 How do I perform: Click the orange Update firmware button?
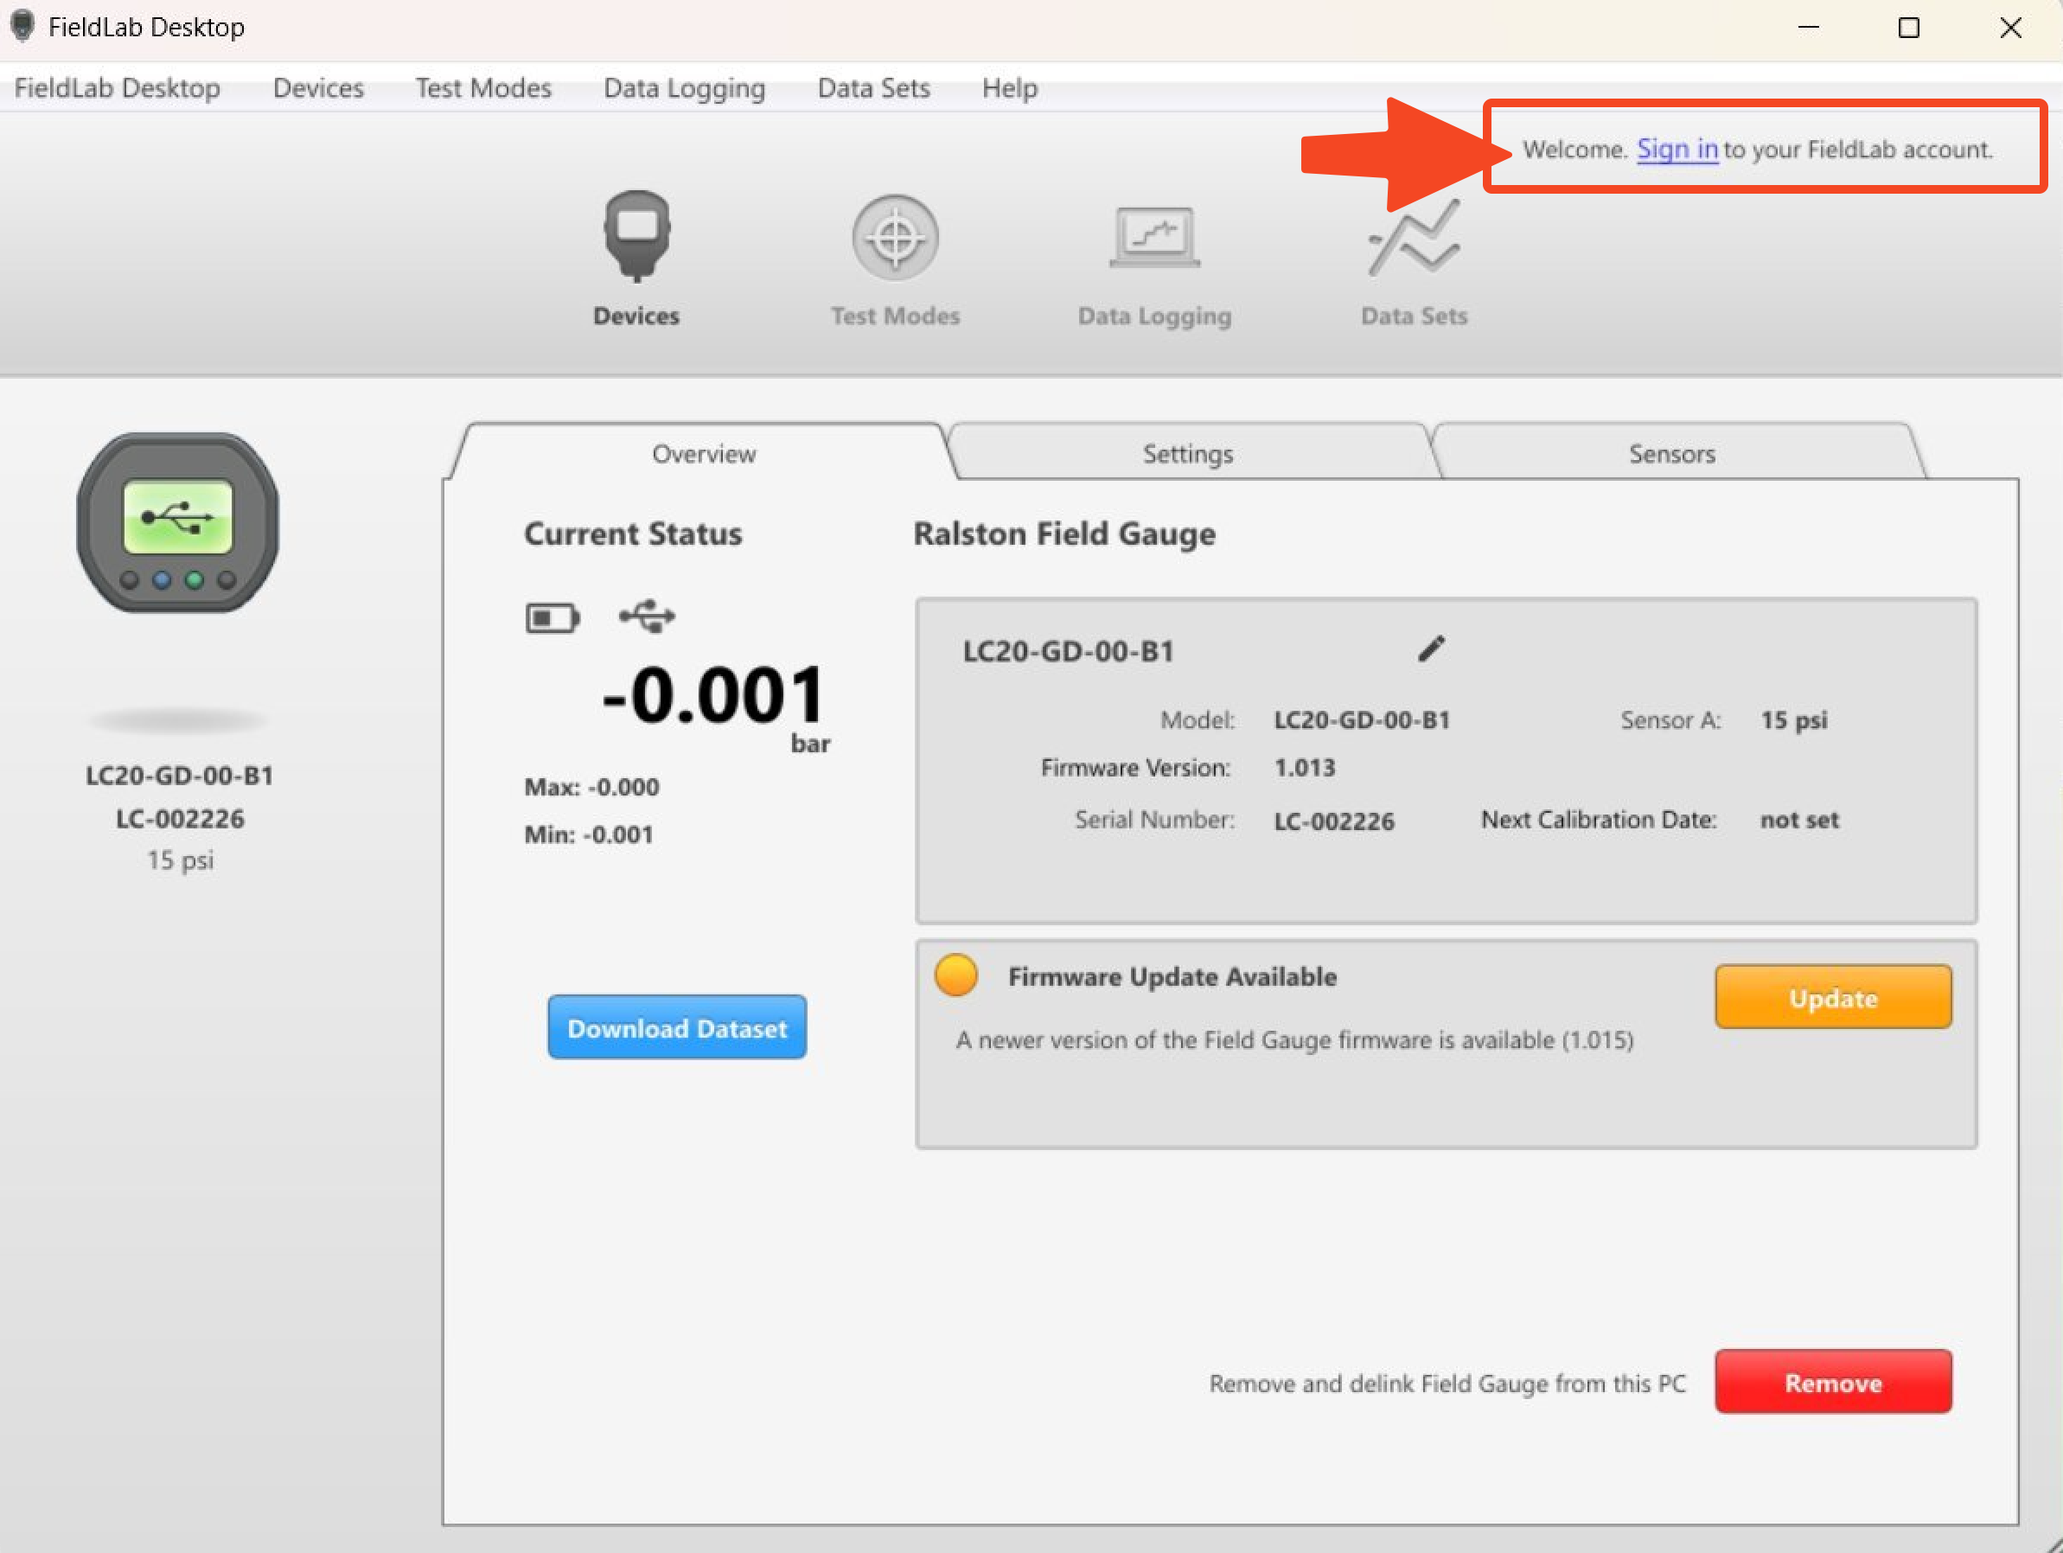pos(1833,998)
